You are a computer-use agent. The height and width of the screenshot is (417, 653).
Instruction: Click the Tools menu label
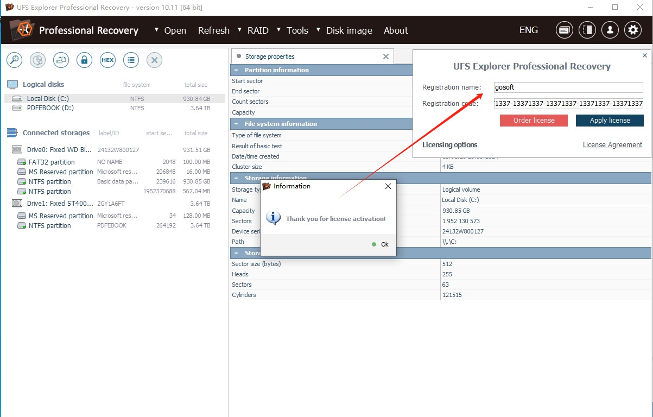tap(297, 30)
